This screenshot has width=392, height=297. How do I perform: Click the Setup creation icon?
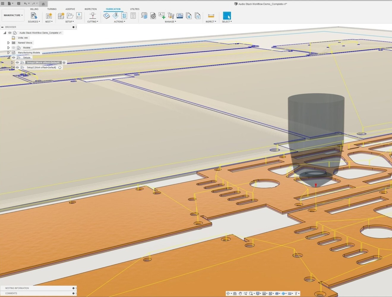pos(61,16)
